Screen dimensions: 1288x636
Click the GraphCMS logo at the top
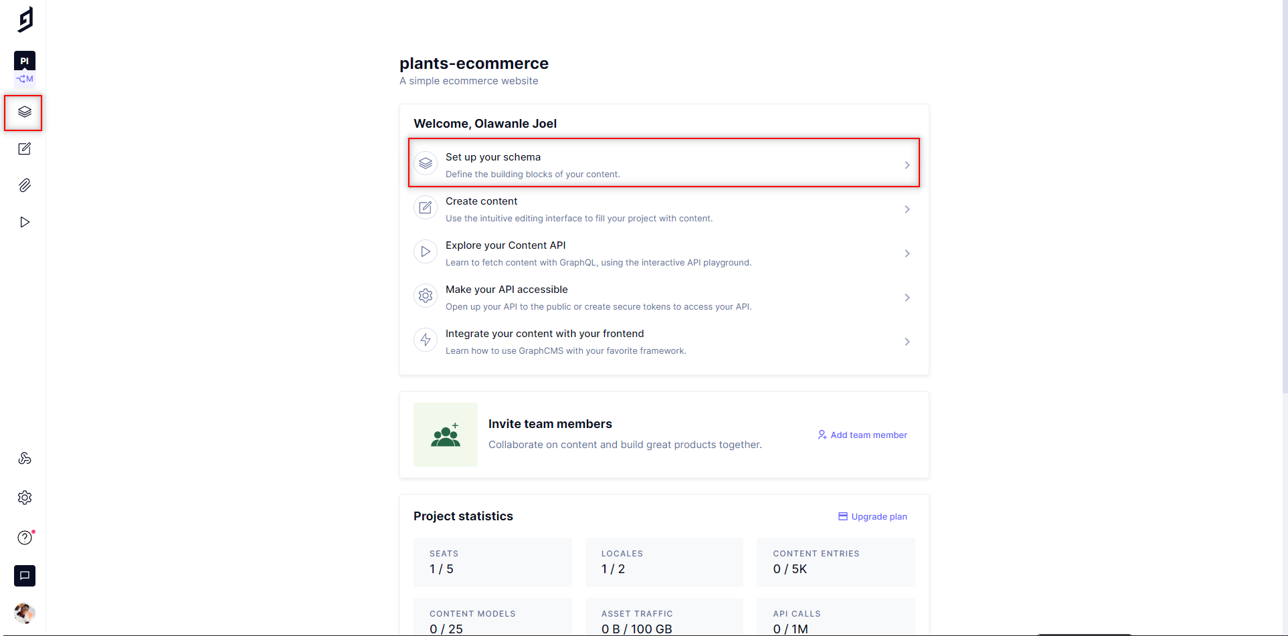click(x=24, y=19)
